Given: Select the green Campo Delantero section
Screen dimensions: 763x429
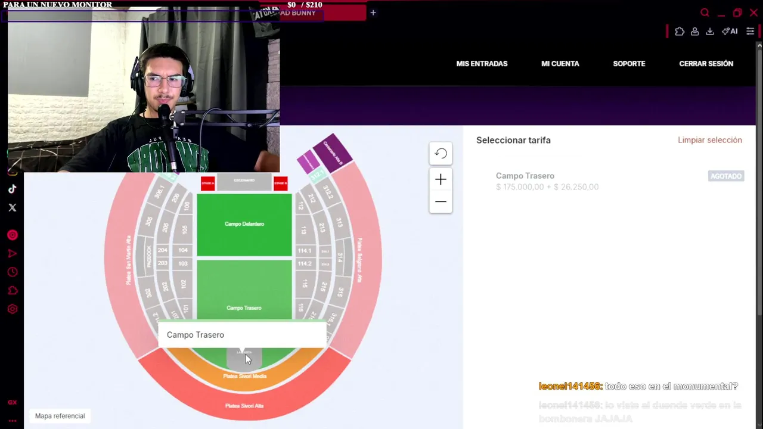Looking at the screenshot, I should [x=244, y=225].
